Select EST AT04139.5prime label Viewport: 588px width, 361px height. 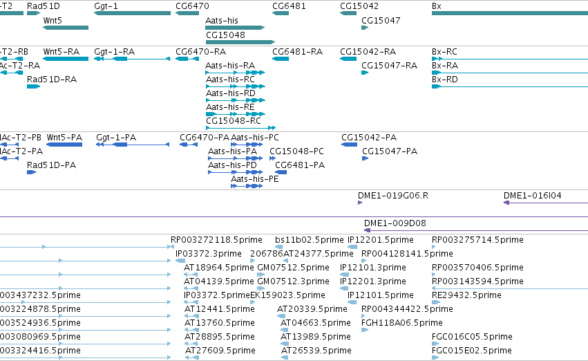(219, 281)
